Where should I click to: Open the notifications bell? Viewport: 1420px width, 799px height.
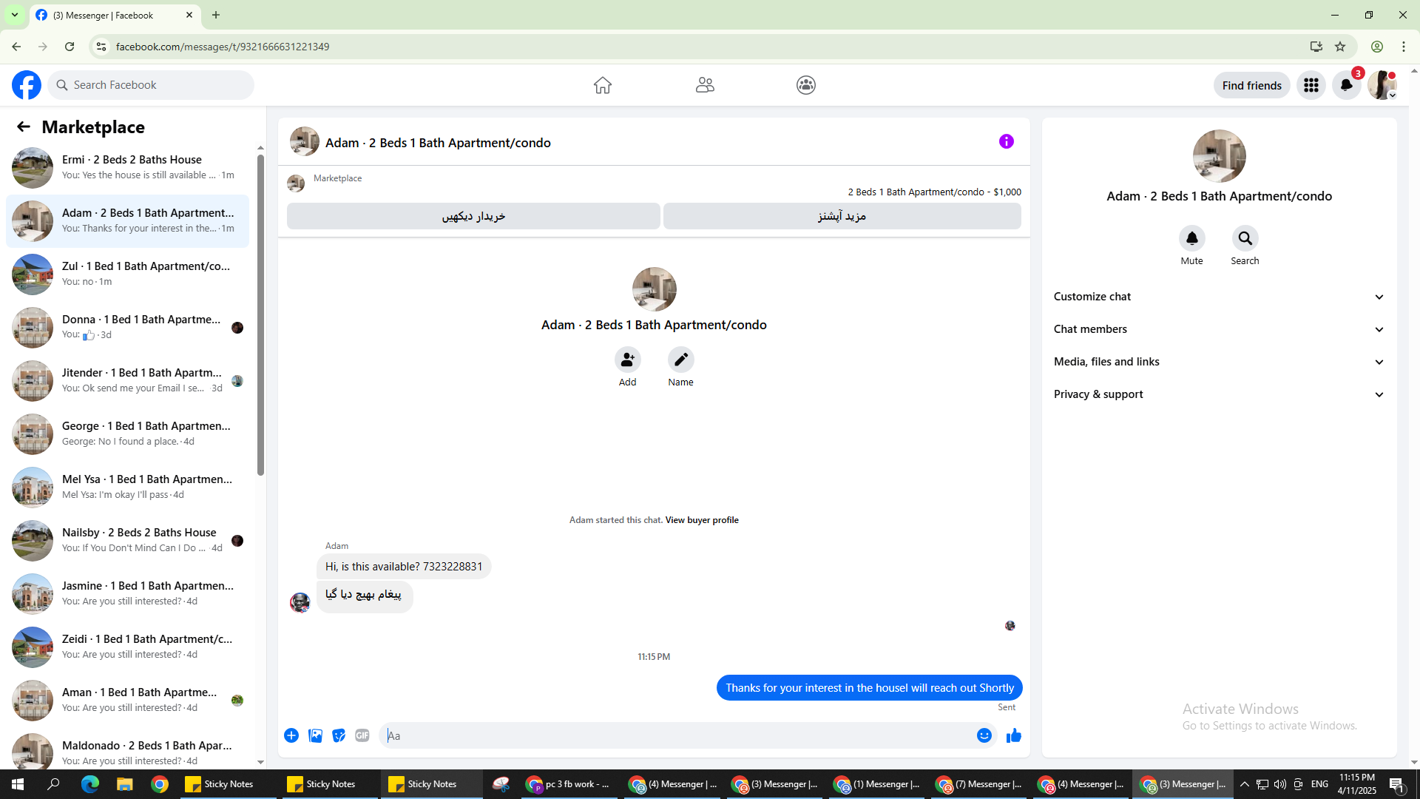click(1347, 85)
